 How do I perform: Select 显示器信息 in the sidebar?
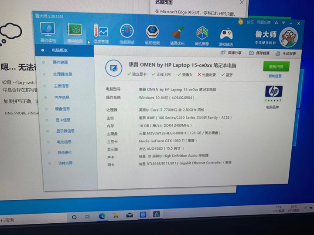pos(65,131)
